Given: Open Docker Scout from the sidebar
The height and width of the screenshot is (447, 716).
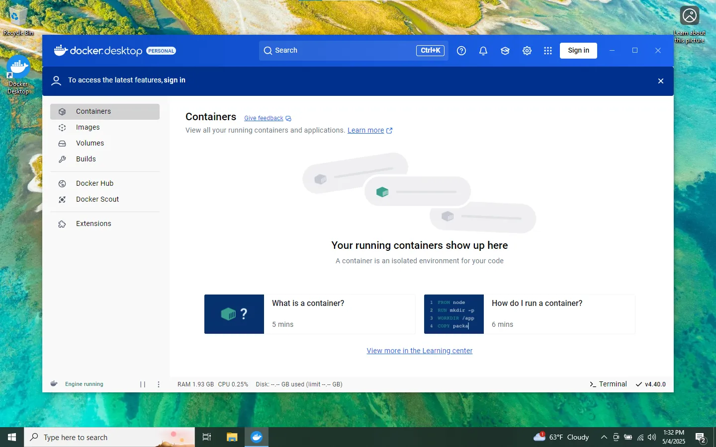Looking at the screenshot, I should 97,199.
